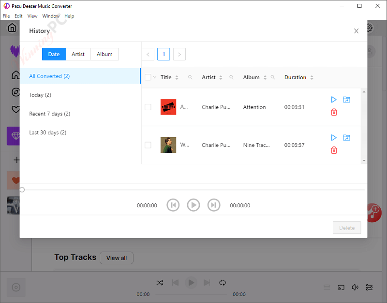Switch to the Date tab
This screenshot has height=303, width=387.
coord(54,54)
